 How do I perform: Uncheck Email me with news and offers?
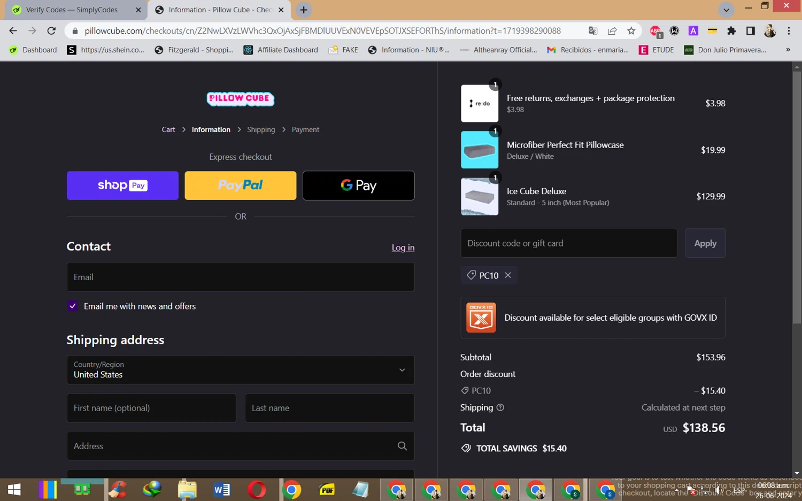point(73,306)
